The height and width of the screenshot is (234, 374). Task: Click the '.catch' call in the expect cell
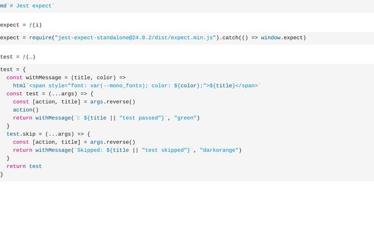[229, 37]
